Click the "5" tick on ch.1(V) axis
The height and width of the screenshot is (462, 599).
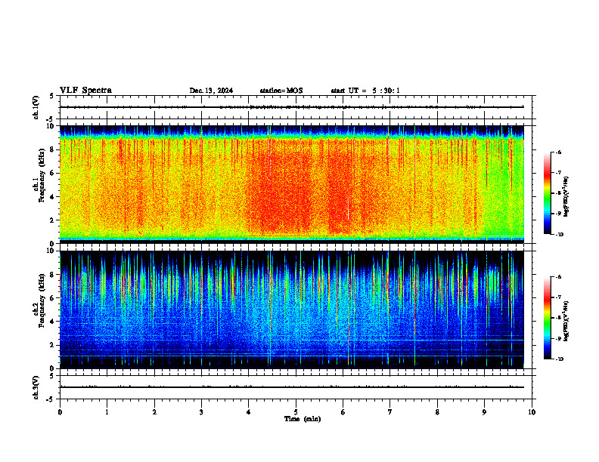pyautogui.click(x=51, y=96)
